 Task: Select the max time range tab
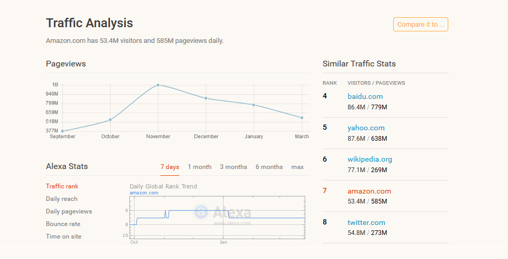tap(297, 167)
